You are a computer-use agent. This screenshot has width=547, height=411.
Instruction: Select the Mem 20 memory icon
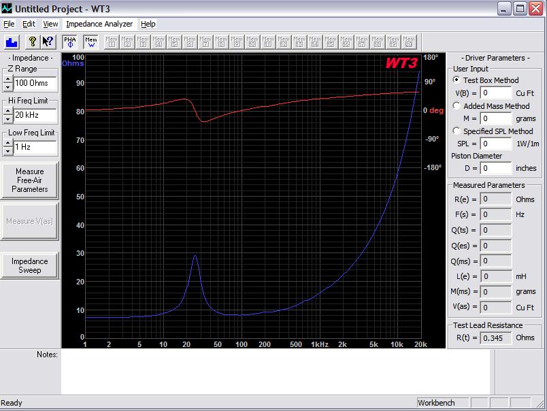[408, 42]
